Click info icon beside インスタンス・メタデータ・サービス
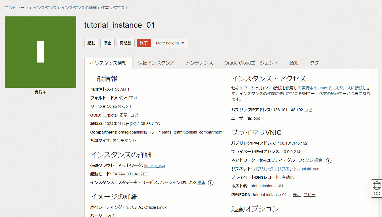The width and height of the screenshot is (382, 217). (210, 182)
